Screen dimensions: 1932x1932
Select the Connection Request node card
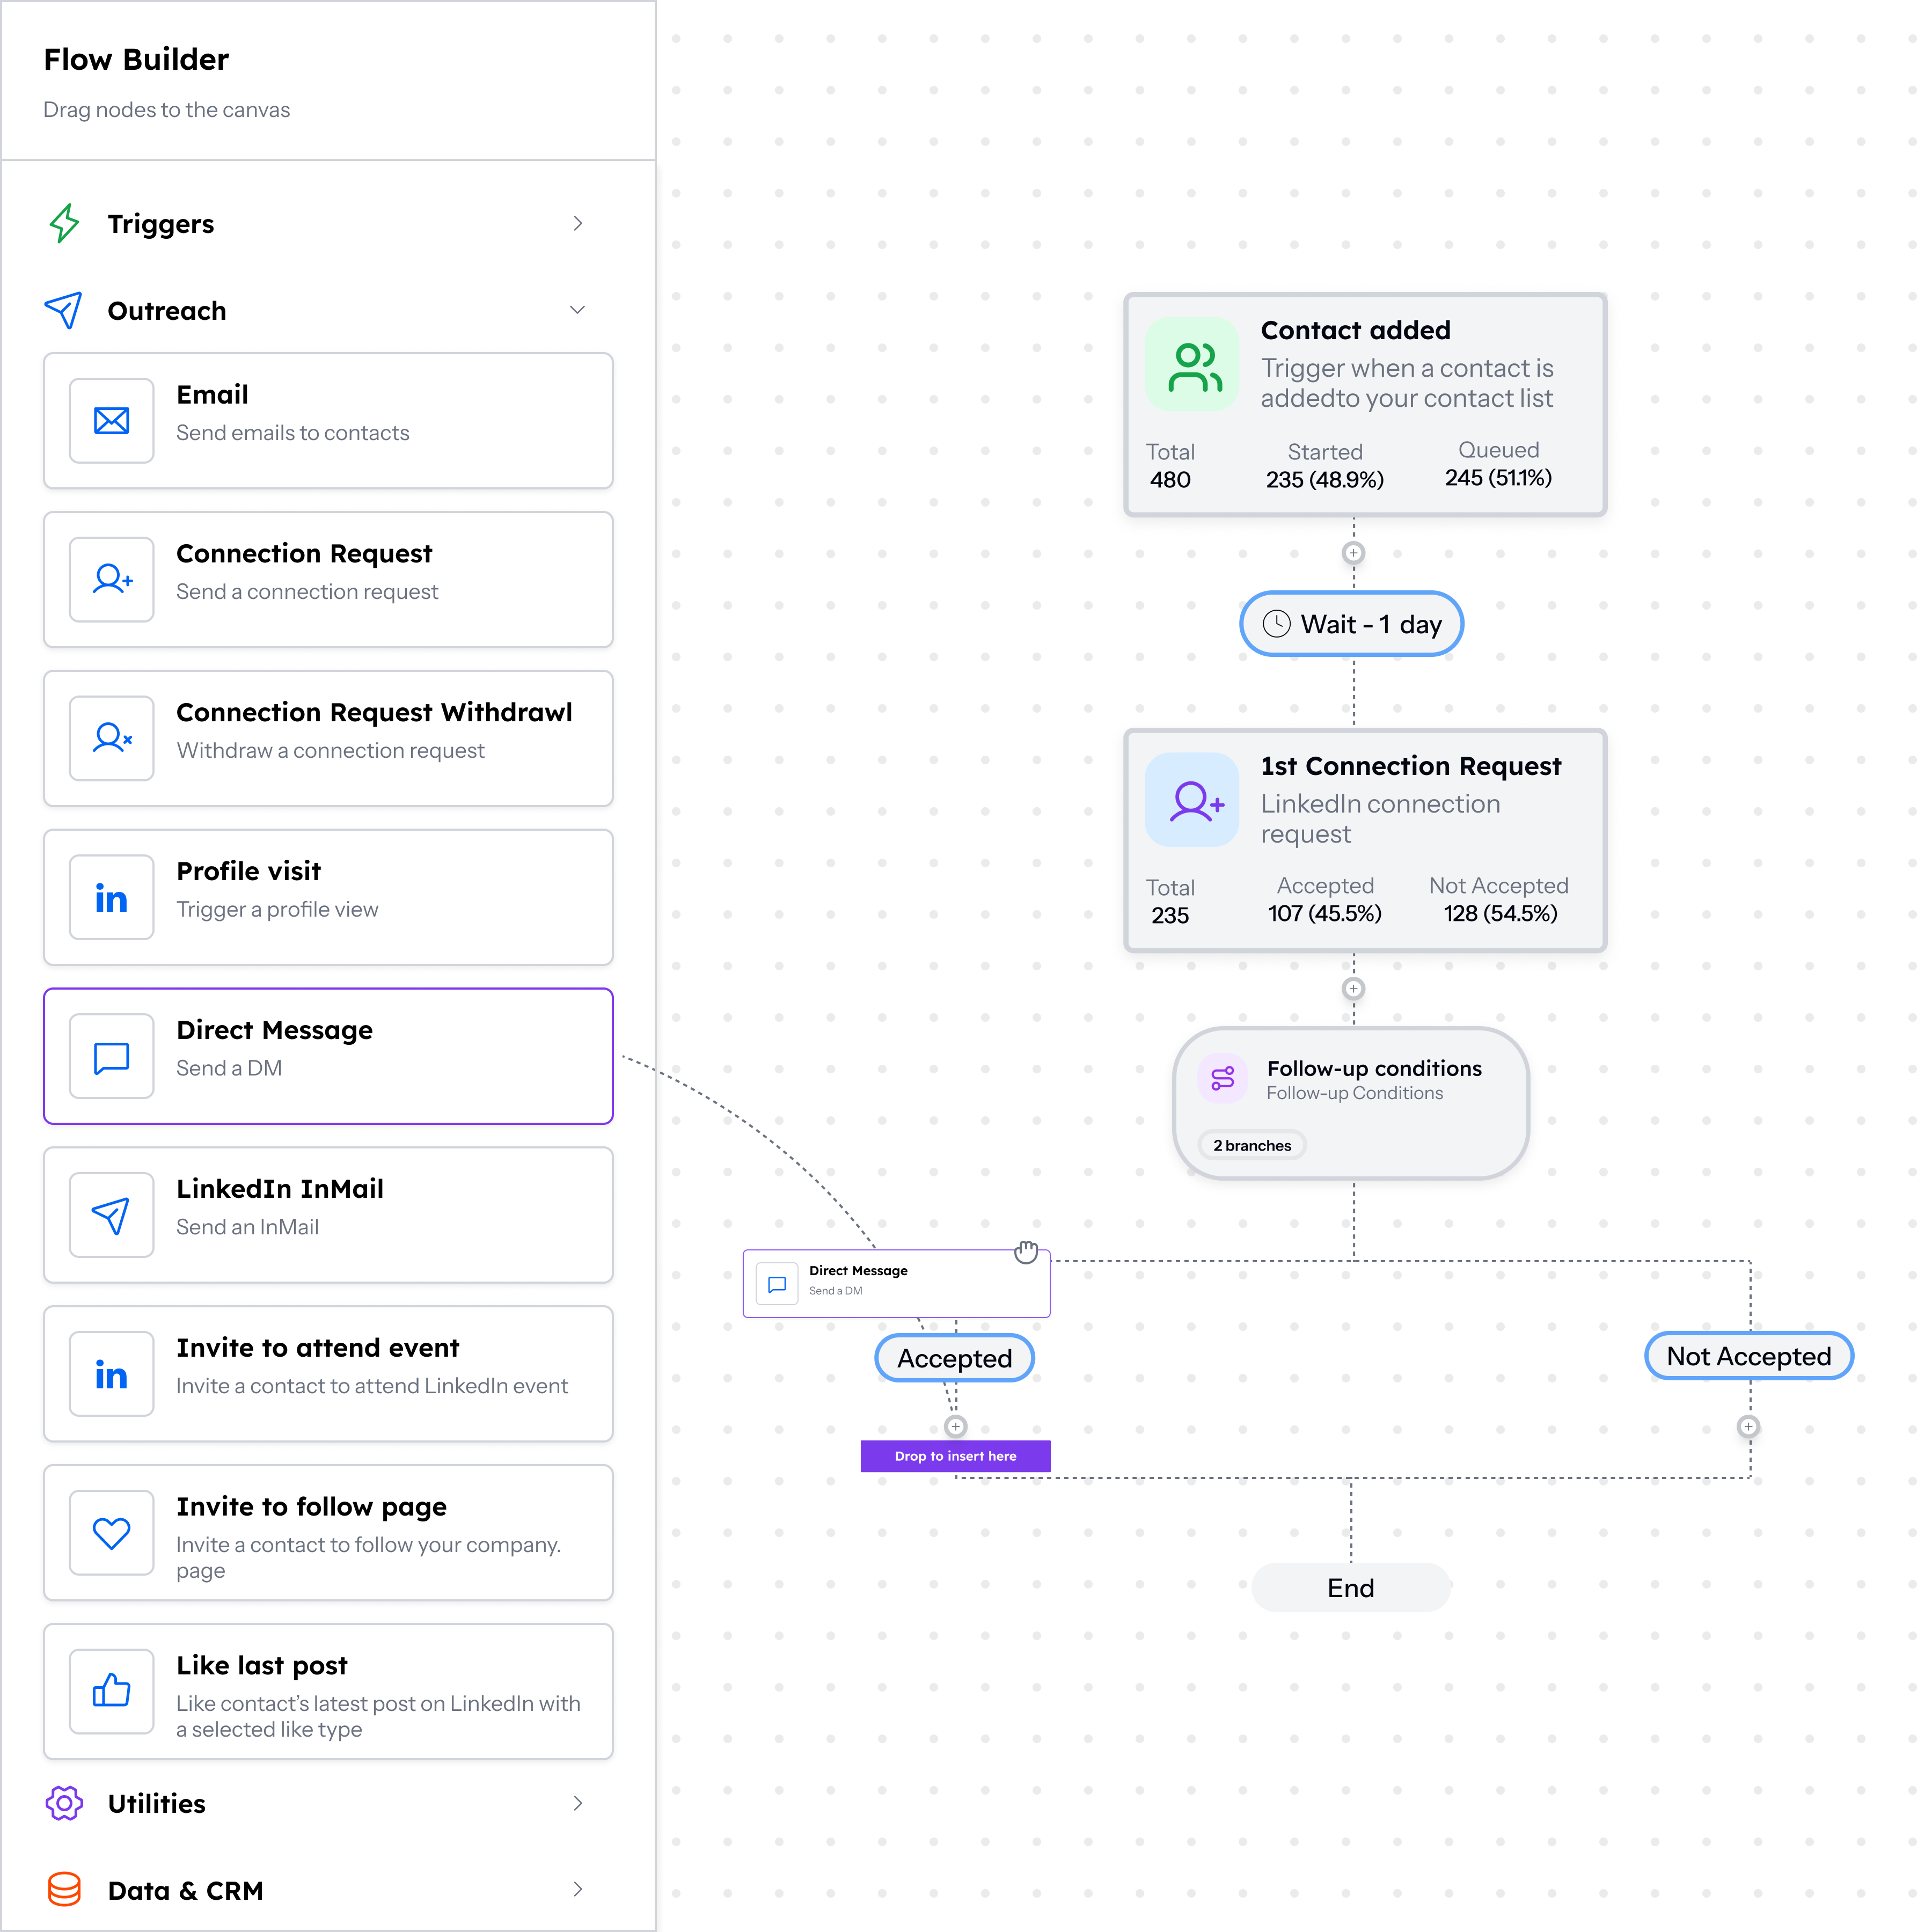(328, 580)
